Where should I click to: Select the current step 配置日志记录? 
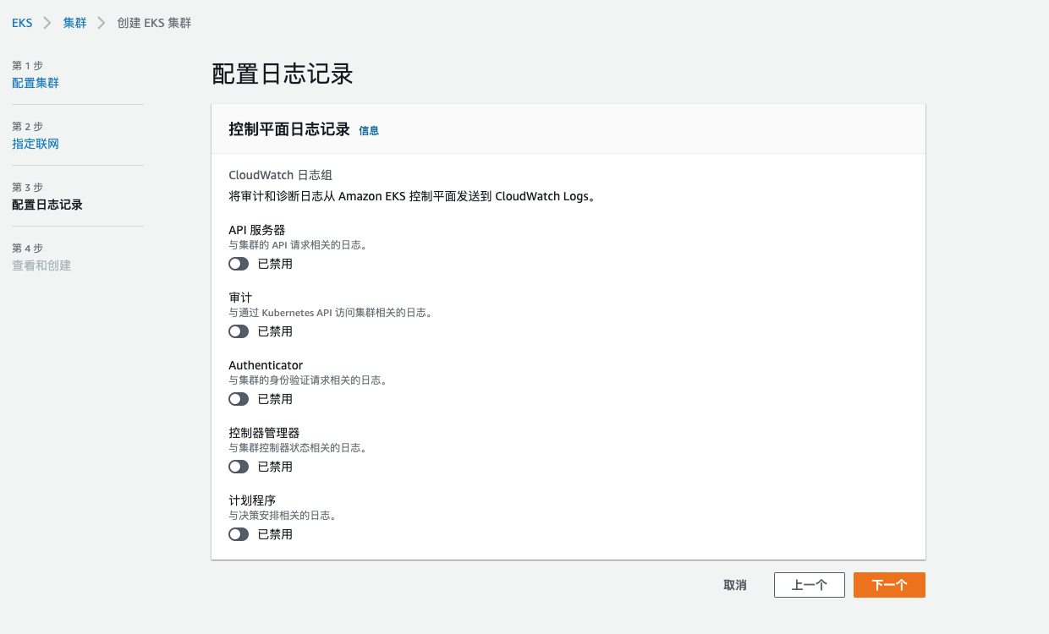pos(47,205)
